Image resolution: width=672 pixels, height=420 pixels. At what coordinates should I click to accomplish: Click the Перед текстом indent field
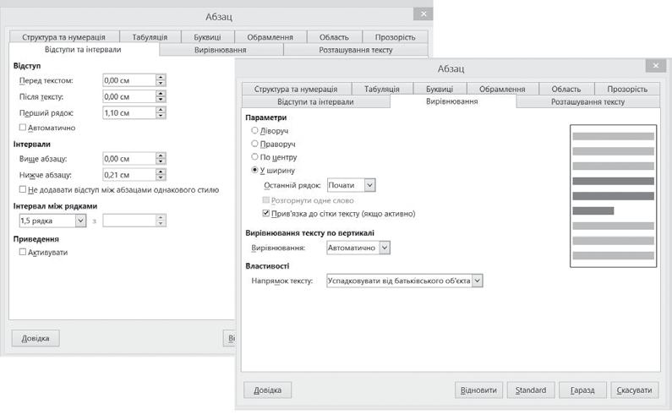point(129,80)
